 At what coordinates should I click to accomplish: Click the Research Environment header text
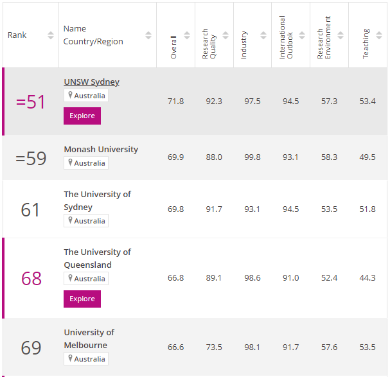324,37
